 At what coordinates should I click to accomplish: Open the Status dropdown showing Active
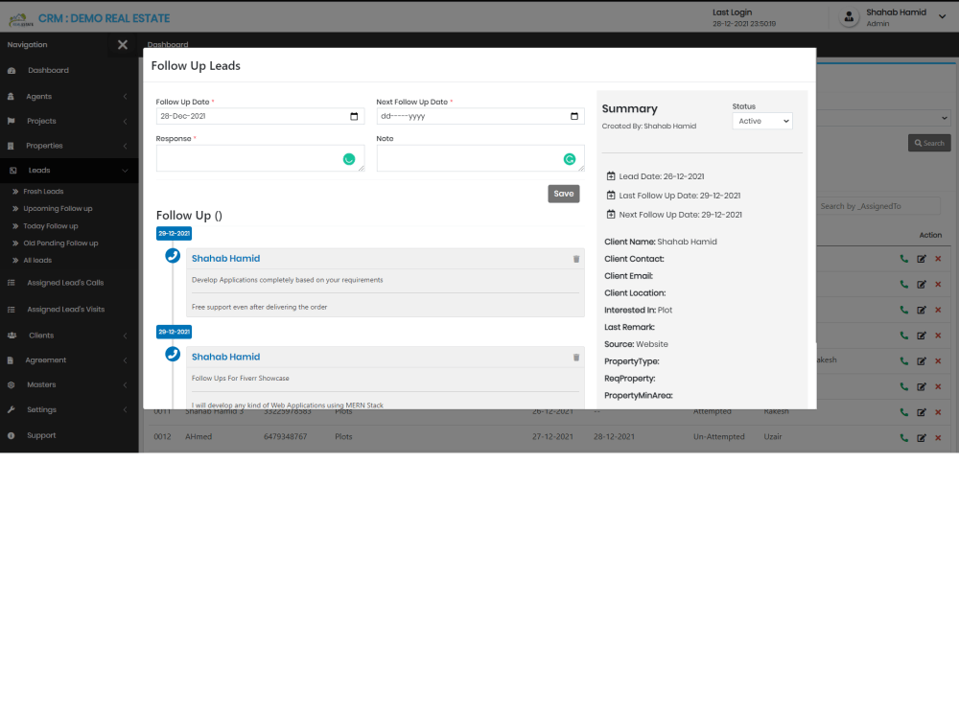[x=762, y=121]
